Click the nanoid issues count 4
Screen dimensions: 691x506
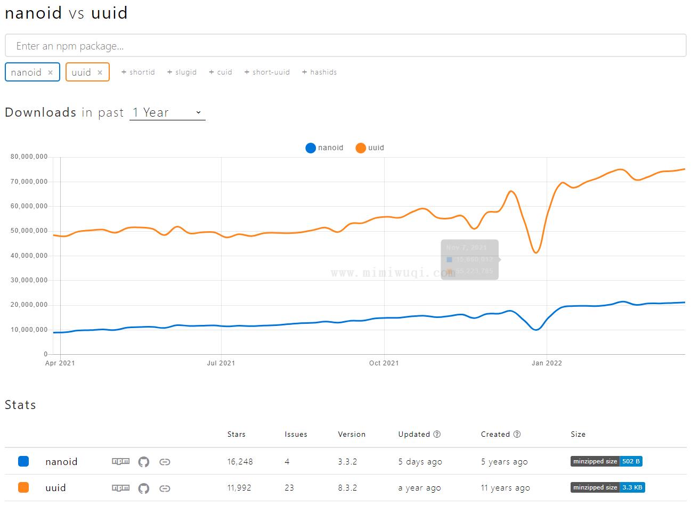point(287,462)
